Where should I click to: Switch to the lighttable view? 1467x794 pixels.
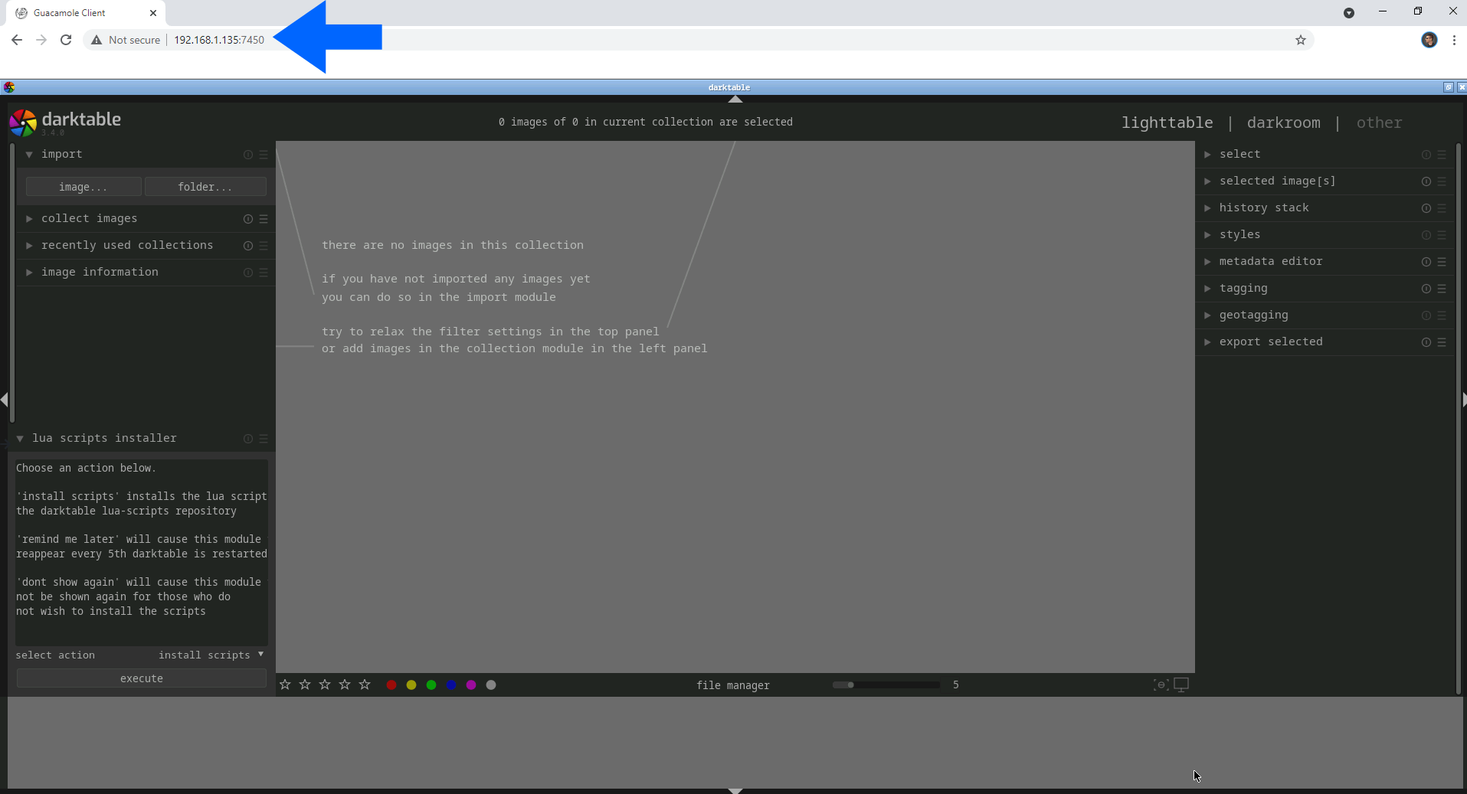1167,123
